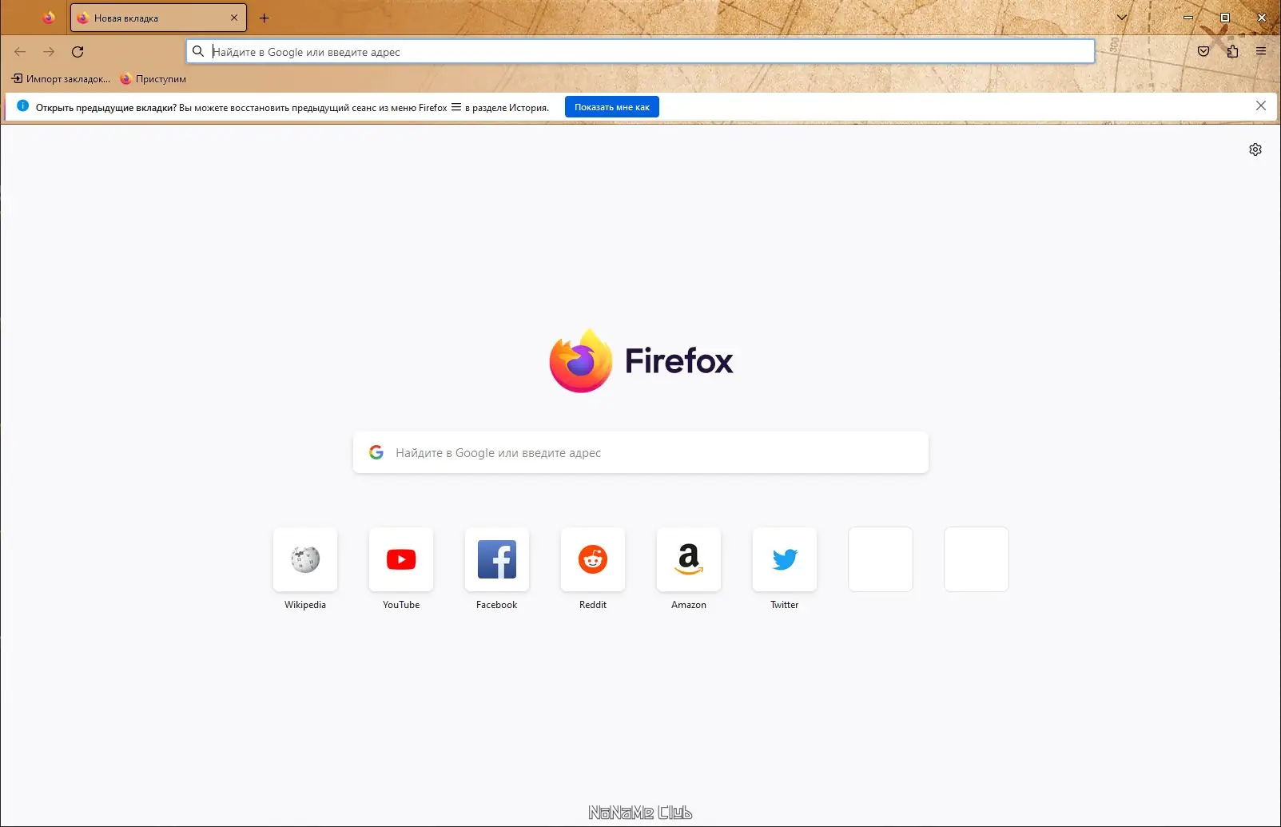Open 'Импорт закладок...' bookmark item
This screenshot has width=1281, height=827.
61,79
